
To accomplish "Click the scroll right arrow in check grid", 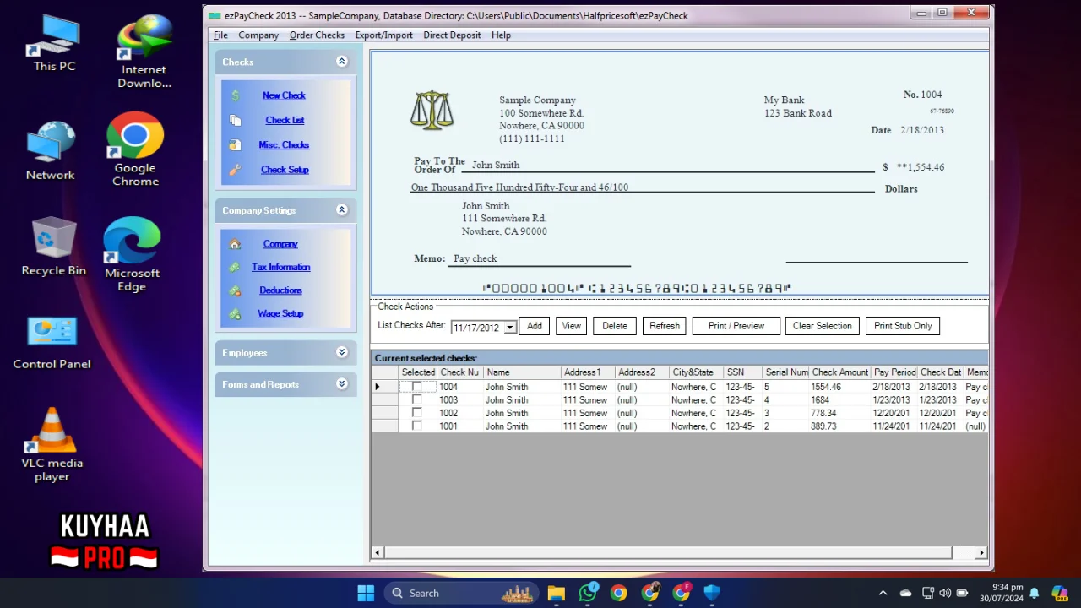I will 981,553.
